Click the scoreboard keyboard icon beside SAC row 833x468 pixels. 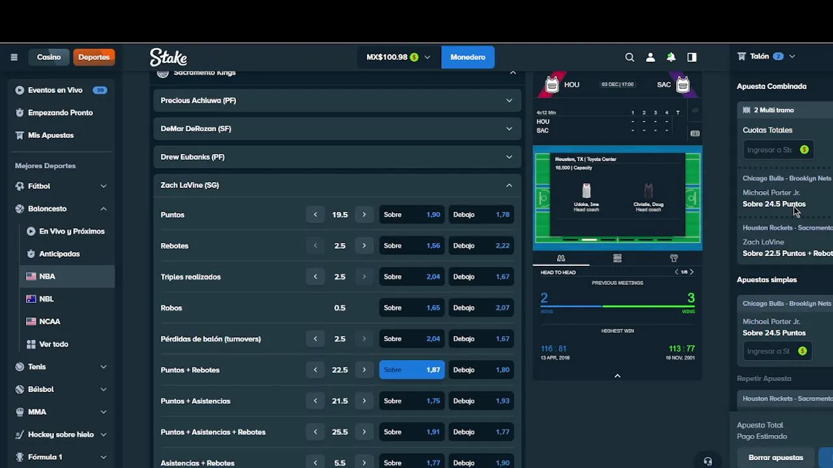click(x=695, y=133)
